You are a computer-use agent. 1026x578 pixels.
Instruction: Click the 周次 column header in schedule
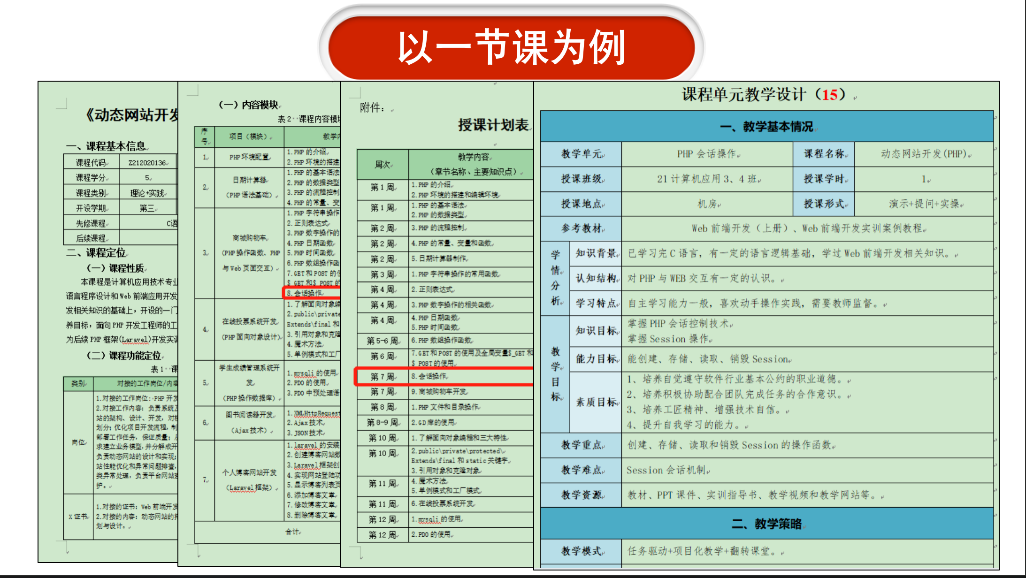pyautogui.click(x=383, y=164)
